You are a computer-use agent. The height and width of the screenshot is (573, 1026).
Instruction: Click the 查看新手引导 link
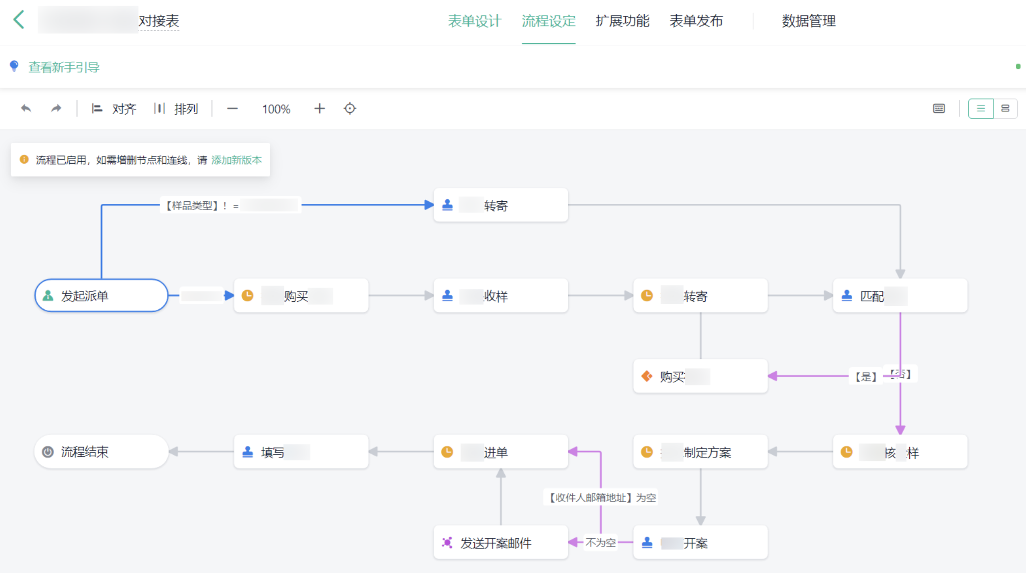coord(64,67)
